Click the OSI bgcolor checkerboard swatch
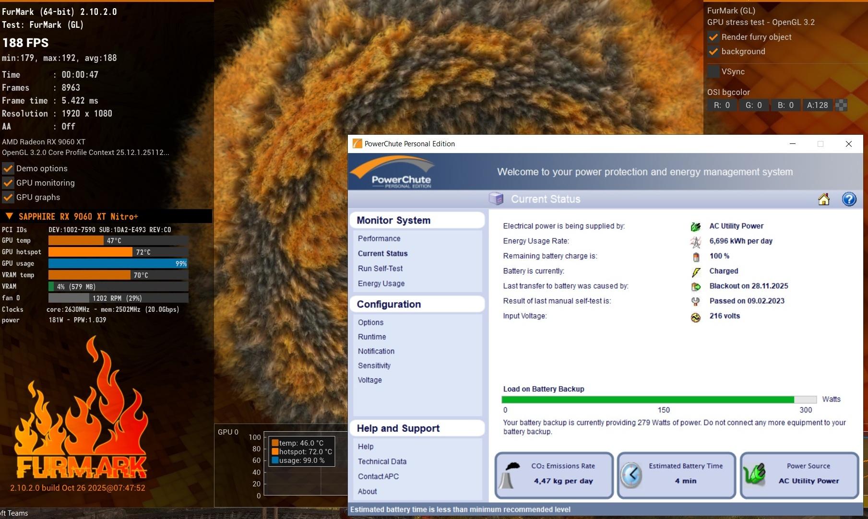Image resolution: width=868 pixels, height=519 pixels. click(841, 105)
